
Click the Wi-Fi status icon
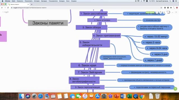click(x=144, y=1)
